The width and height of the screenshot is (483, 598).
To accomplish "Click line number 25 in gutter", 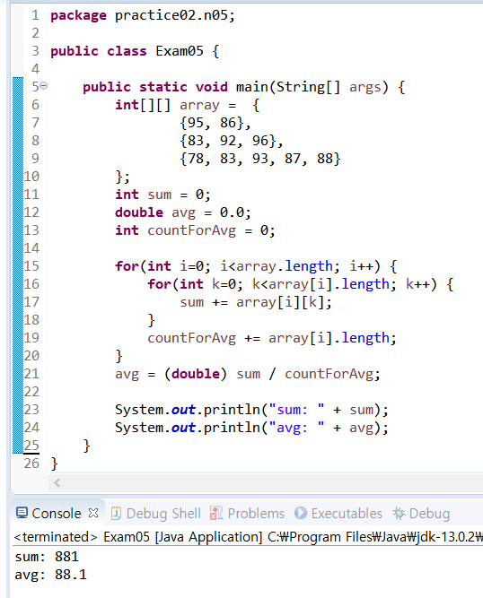I will 31,446.
